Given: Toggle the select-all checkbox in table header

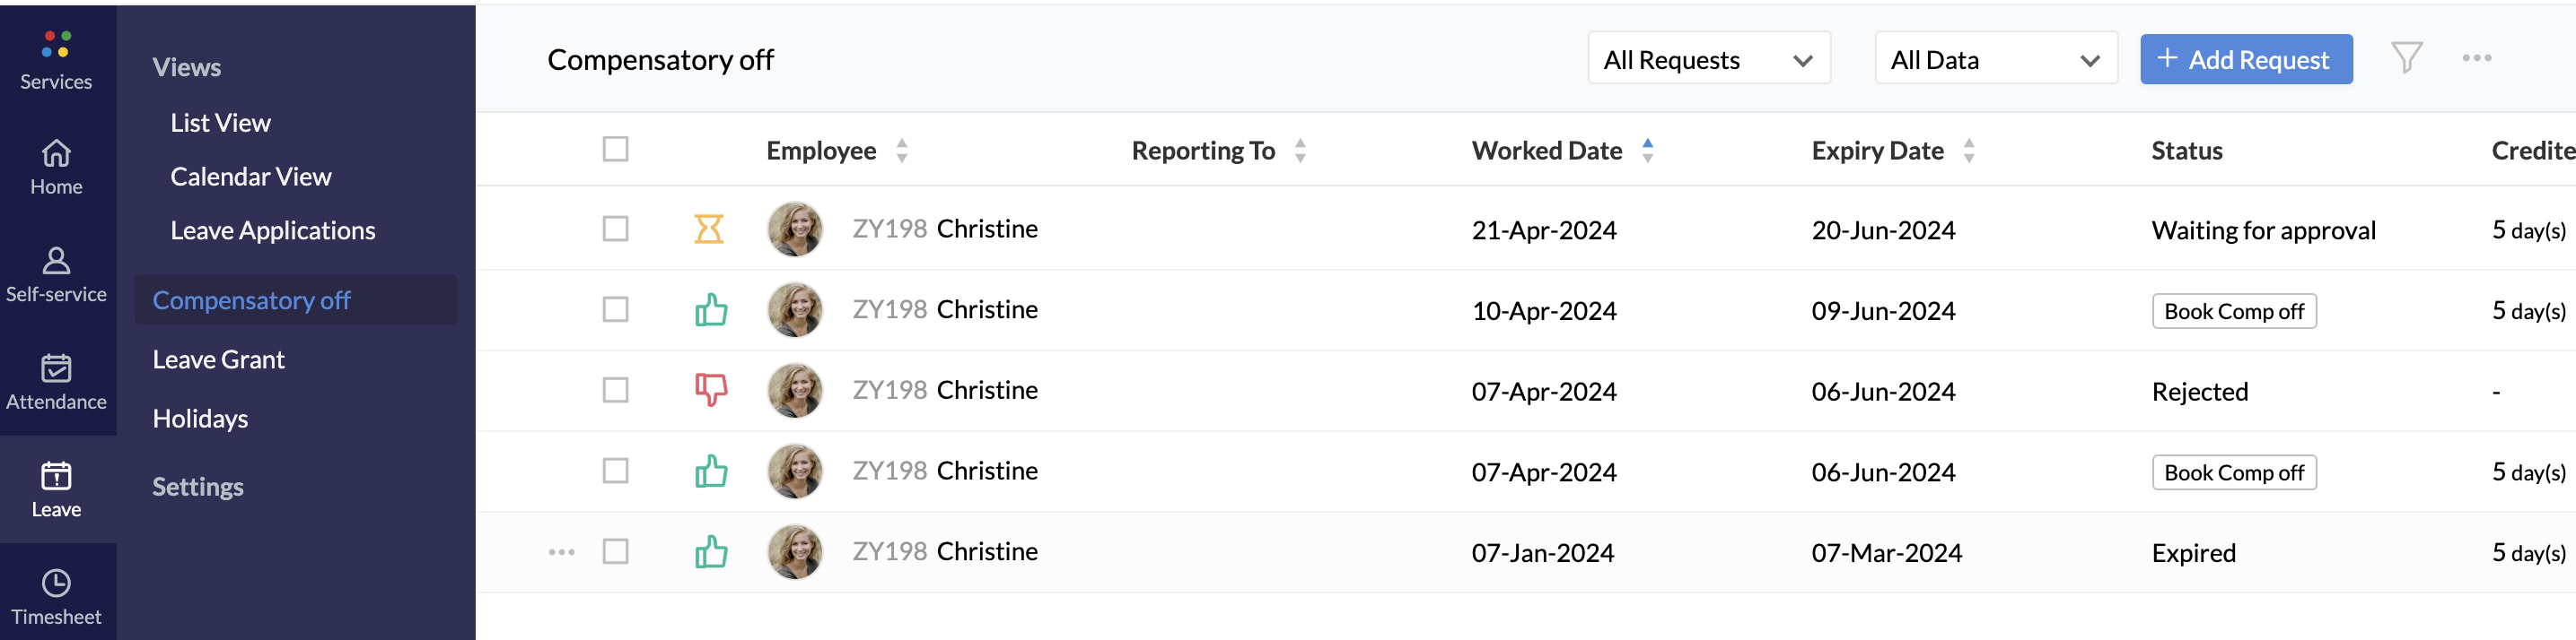Looking at the screenshot, I should 615,150.
